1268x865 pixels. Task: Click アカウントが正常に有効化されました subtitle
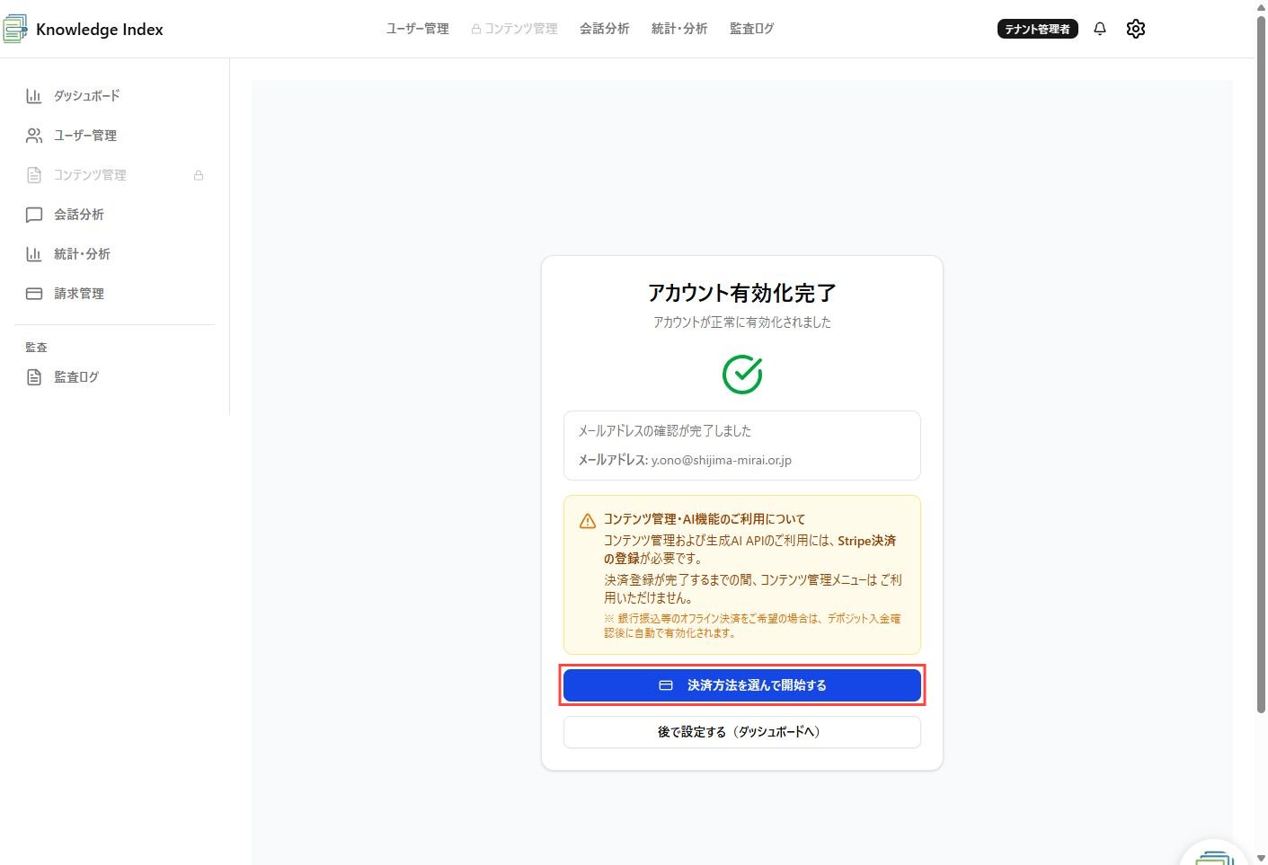[x=742, y=322]
